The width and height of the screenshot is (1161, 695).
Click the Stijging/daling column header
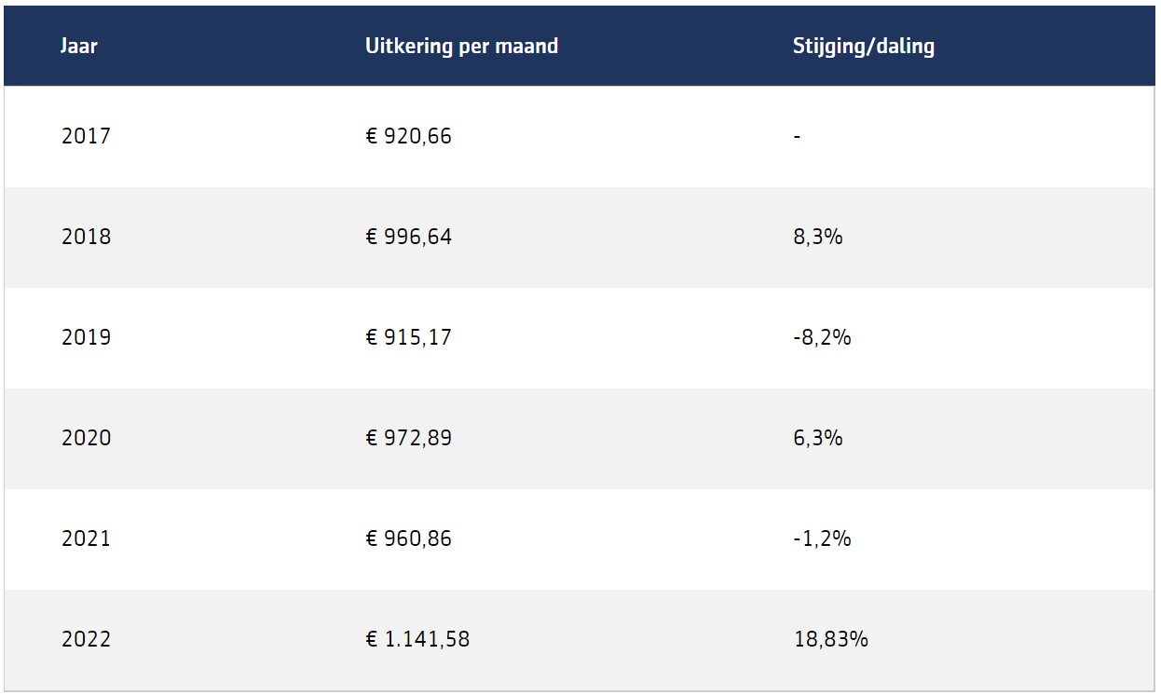pyautogui.click(x=864, y=46)
